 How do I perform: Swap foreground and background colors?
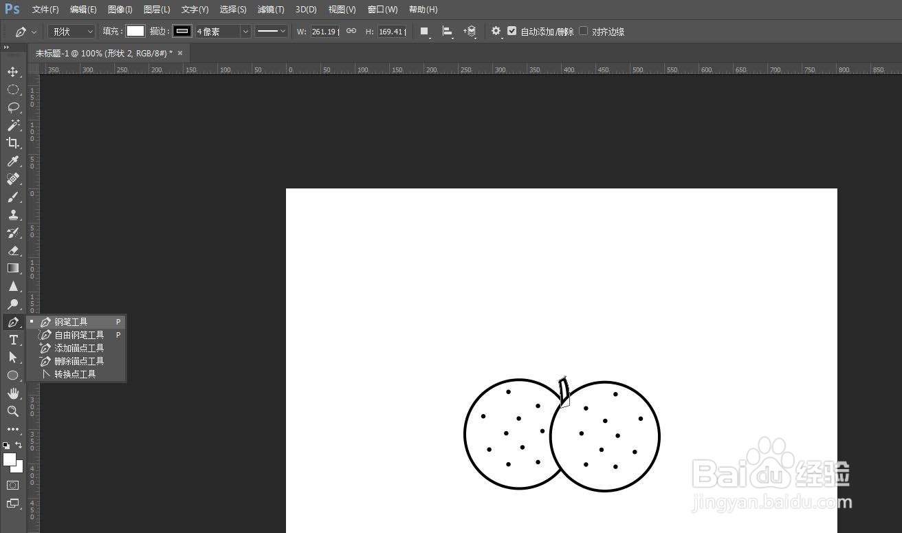click(x=19, y=445)
